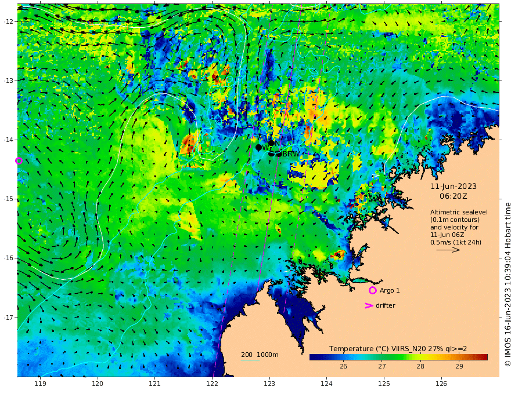The width and height of the screenshot is (511, 394).
Task: Click latitude axis label -14
Action: pyautogui.click(x=9, y=140)
